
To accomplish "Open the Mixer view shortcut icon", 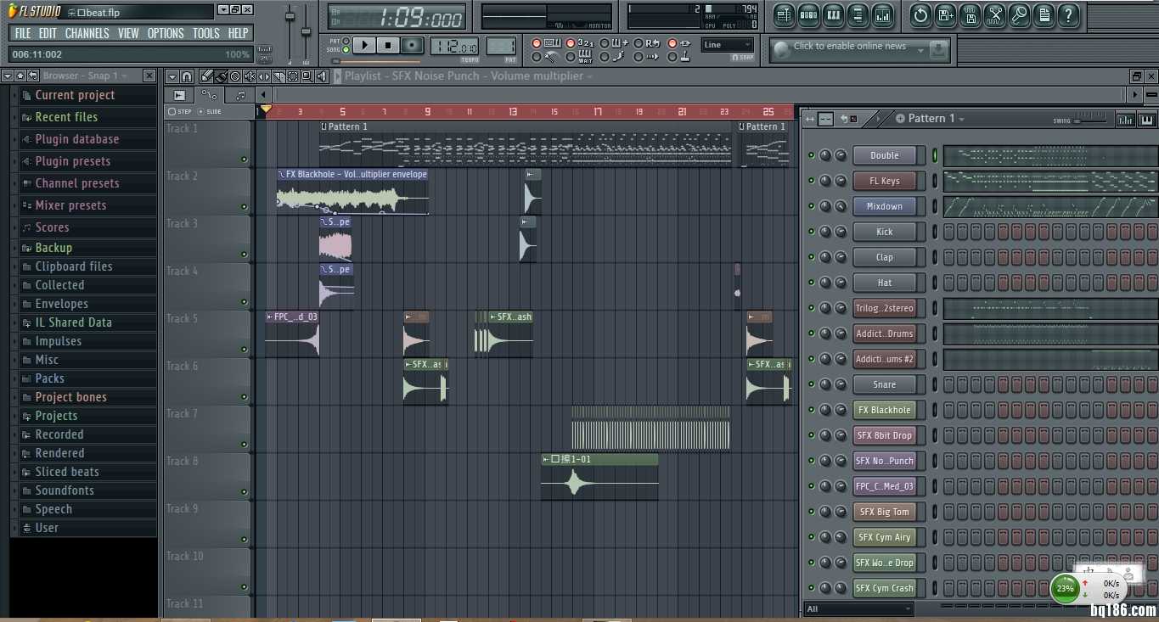I will pos(882,15).
